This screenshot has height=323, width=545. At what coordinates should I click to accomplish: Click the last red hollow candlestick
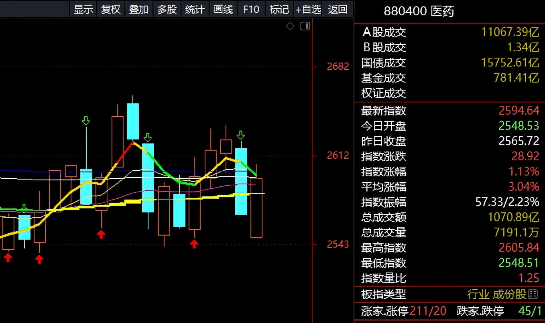tap(256, 208)
